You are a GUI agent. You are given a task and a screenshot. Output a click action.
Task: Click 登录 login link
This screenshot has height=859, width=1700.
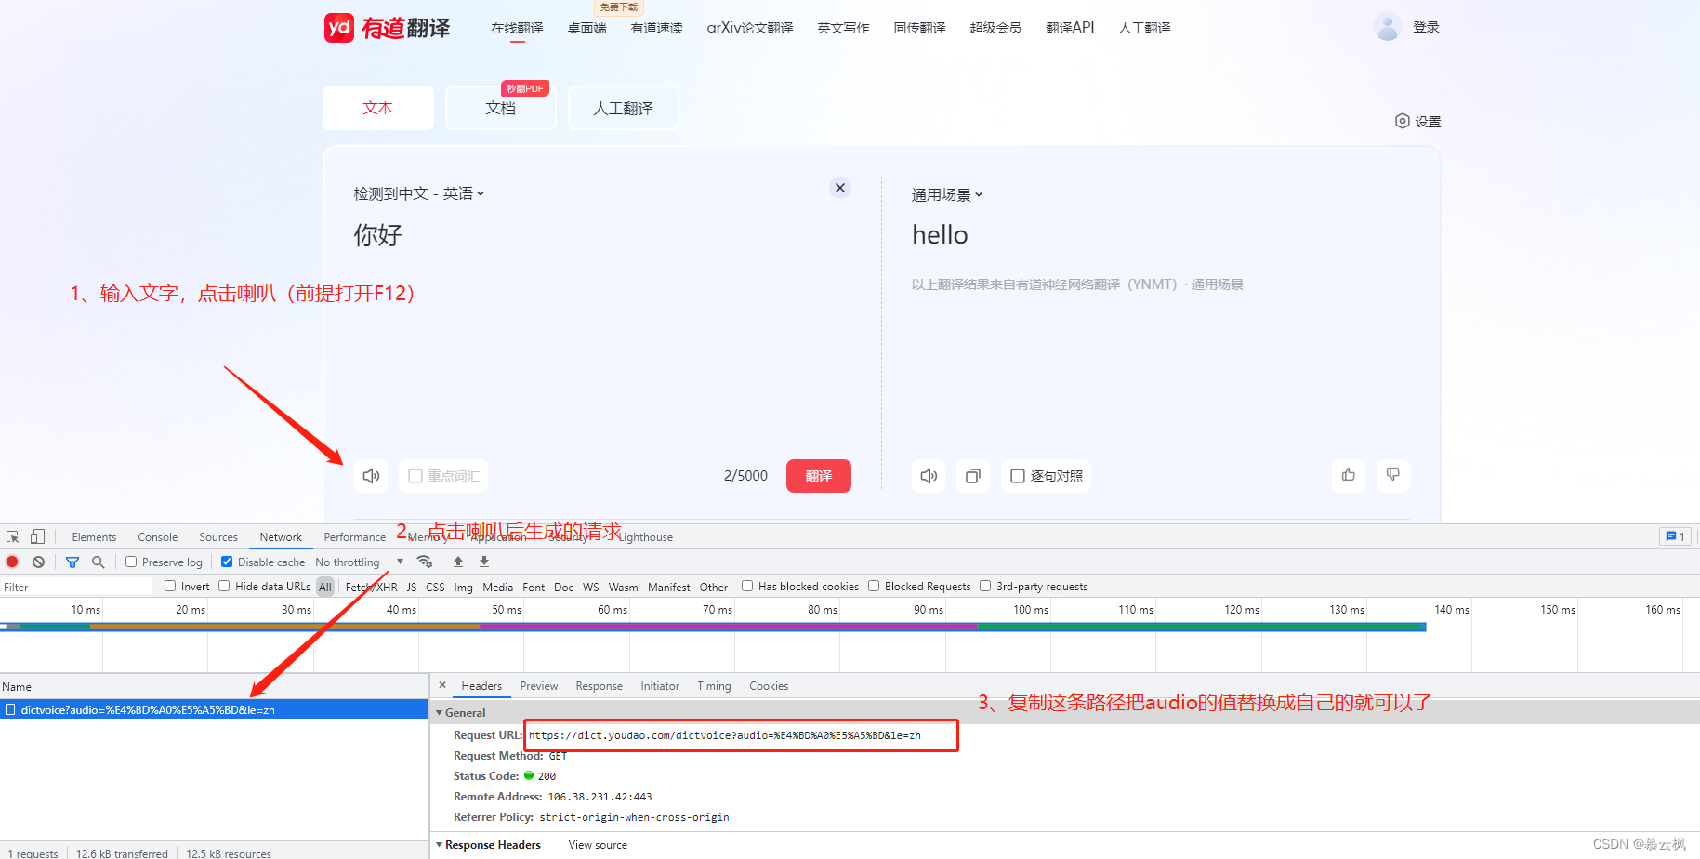[x=1426, y=27]
